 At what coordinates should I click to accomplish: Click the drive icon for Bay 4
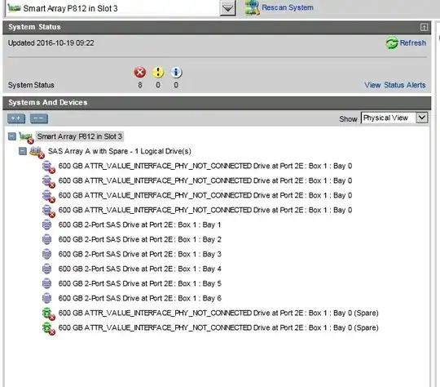click(47, 269)
